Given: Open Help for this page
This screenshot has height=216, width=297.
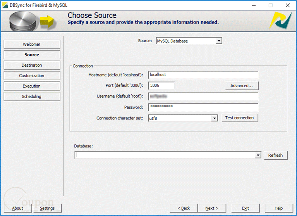Looking at the screenshot, I should [279, 208].
